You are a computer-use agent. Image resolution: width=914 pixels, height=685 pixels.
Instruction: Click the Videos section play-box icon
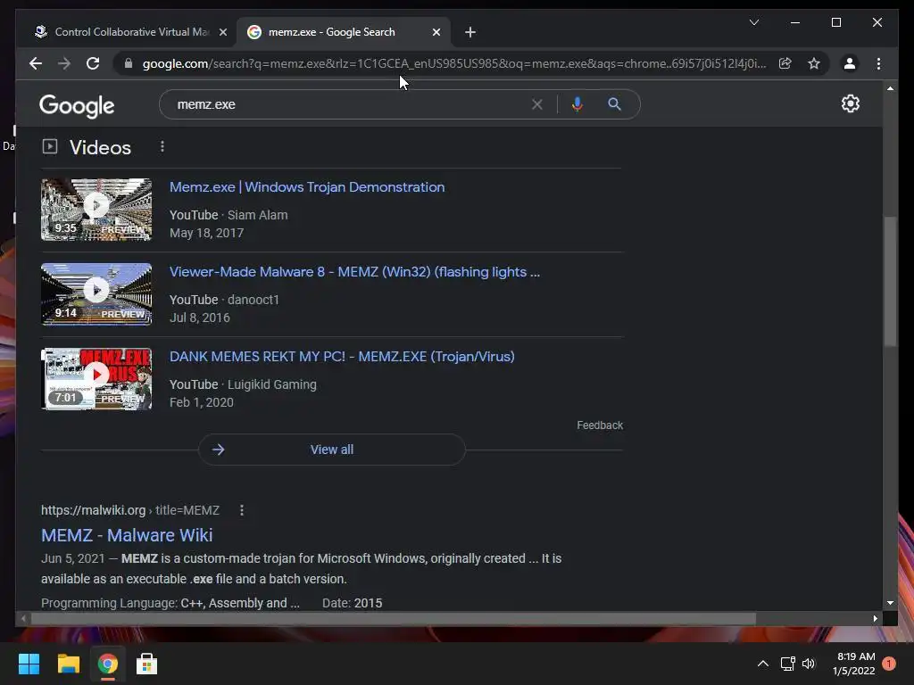coord(50,146)
